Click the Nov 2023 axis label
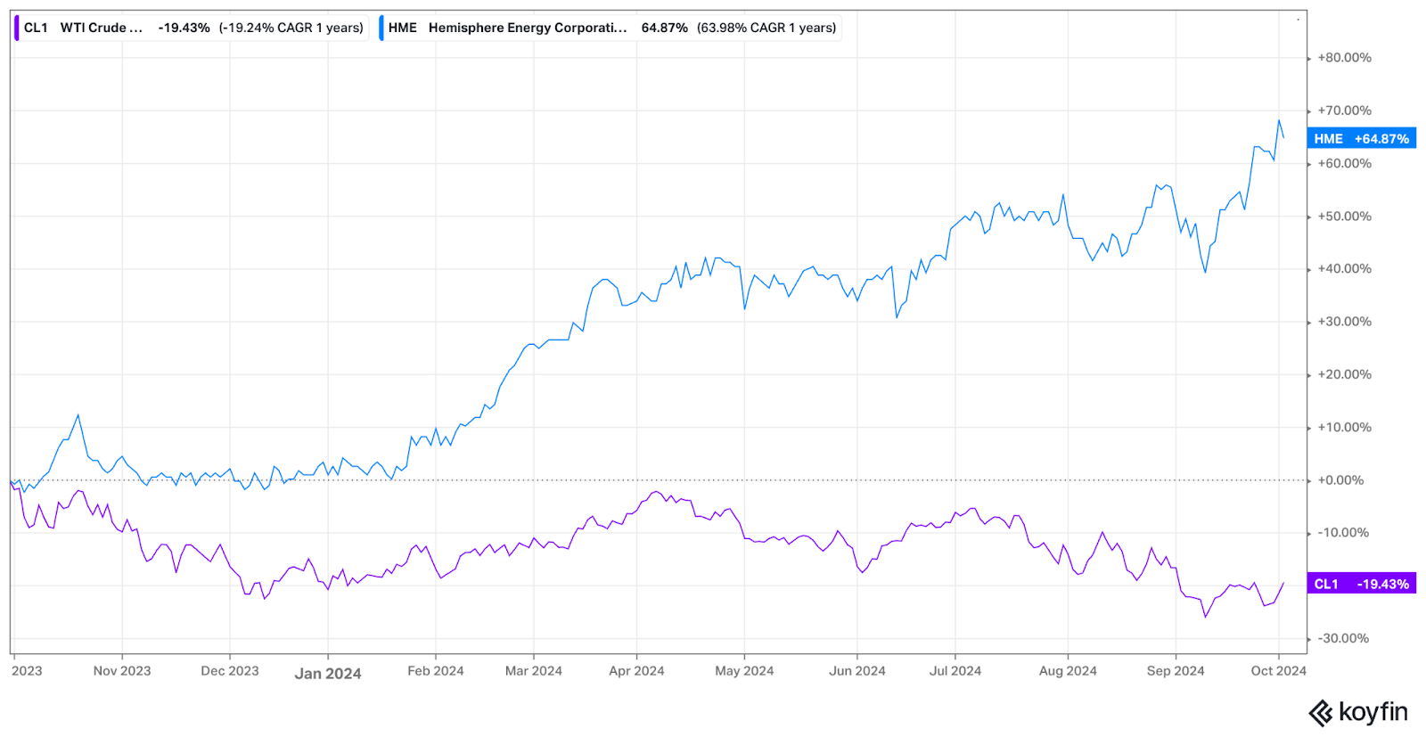 (x=122, y=671)
